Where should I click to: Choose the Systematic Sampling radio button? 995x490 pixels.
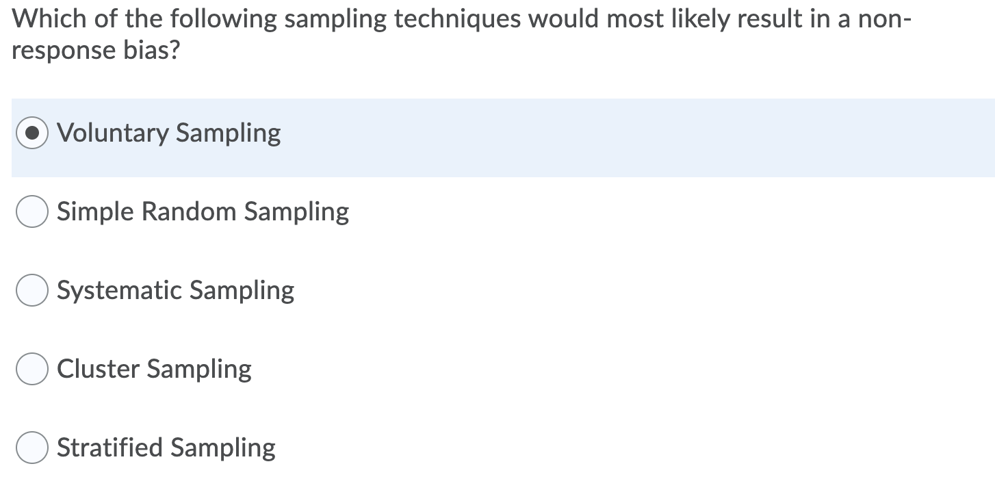coord(31,290)
